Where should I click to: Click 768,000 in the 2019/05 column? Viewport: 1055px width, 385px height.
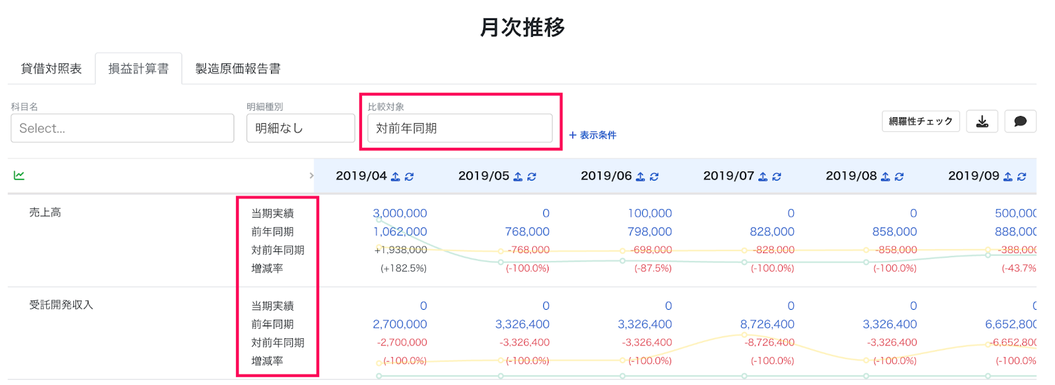click(527, 232)
